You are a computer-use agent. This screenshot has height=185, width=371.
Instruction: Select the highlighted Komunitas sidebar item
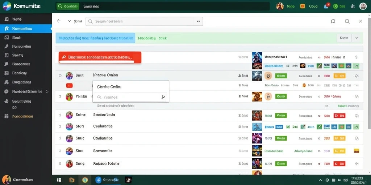coord(26,29)
